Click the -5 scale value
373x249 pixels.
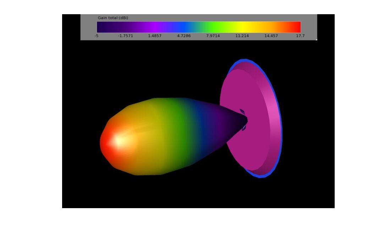point(96,36)
